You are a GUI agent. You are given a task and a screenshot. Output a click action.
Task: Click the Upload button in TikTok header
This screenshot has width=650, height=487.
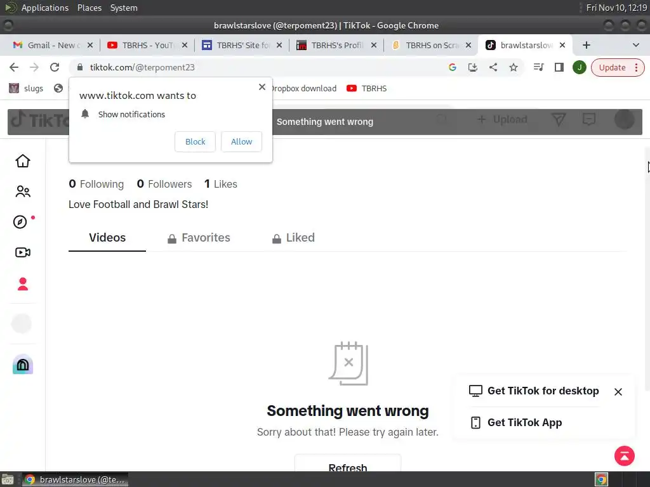coord(502,120)
